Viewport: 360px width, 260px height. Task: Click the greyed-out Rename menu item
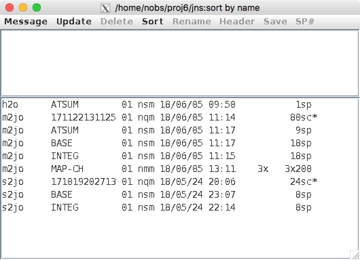192,22
